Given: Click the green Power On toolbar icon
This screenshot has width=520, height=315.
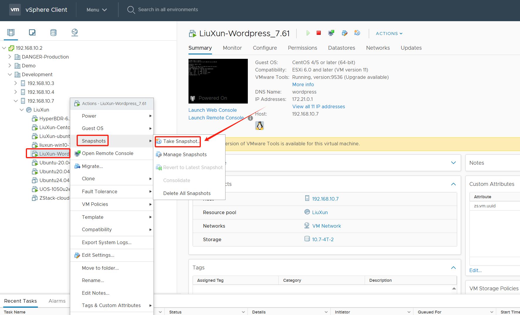Looking at the screenshot, I should [308, 33].
